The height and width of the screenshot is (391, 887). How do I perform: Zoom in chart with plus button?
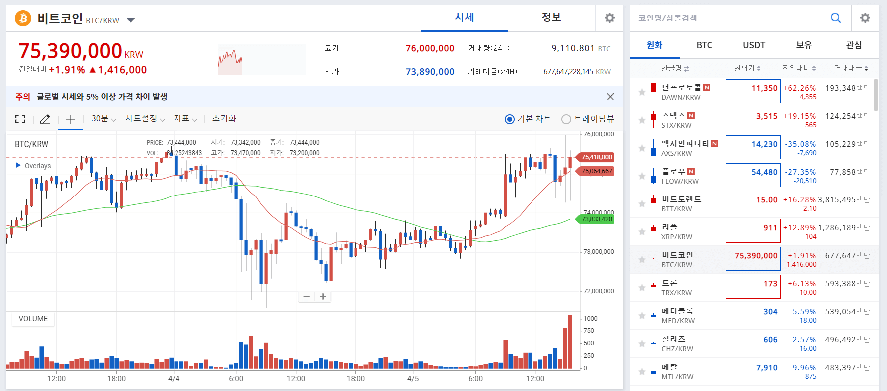[323, 297]
